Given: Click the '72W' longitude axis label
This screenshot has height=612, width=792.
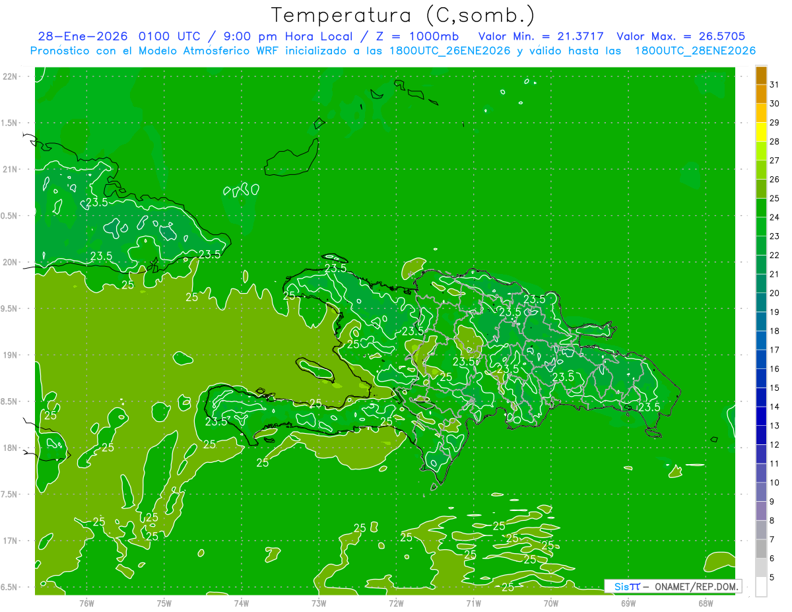Looking at the screenshot, I should click(396, 603).
